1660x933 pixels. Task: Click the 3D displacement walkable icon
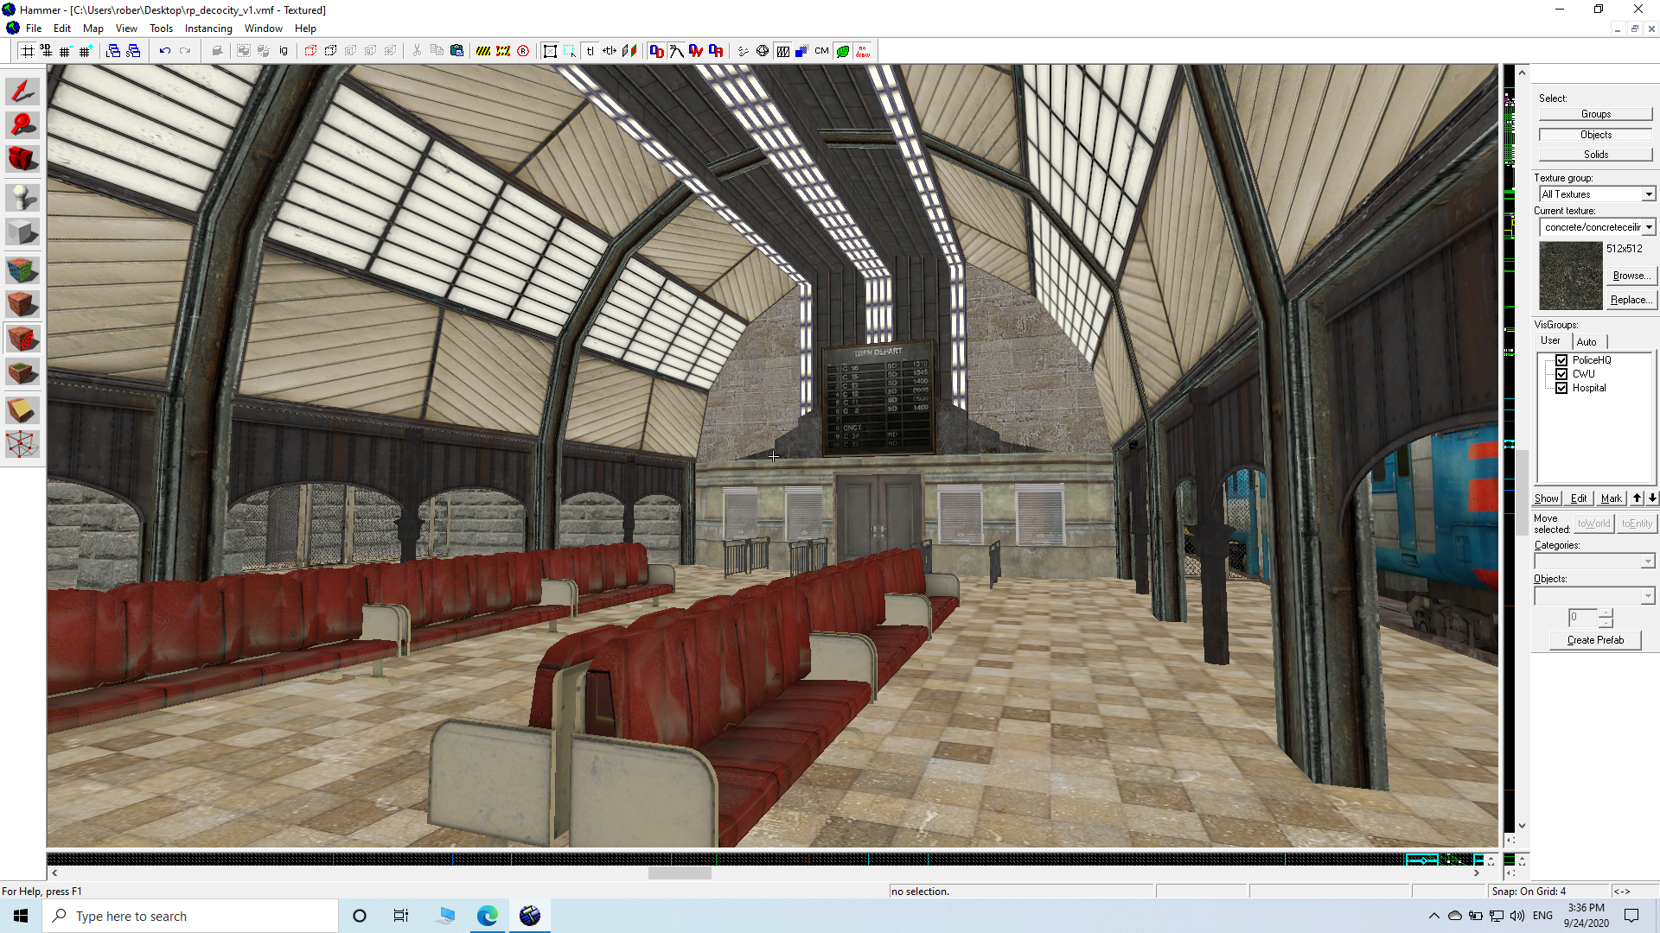click(677, 51)
